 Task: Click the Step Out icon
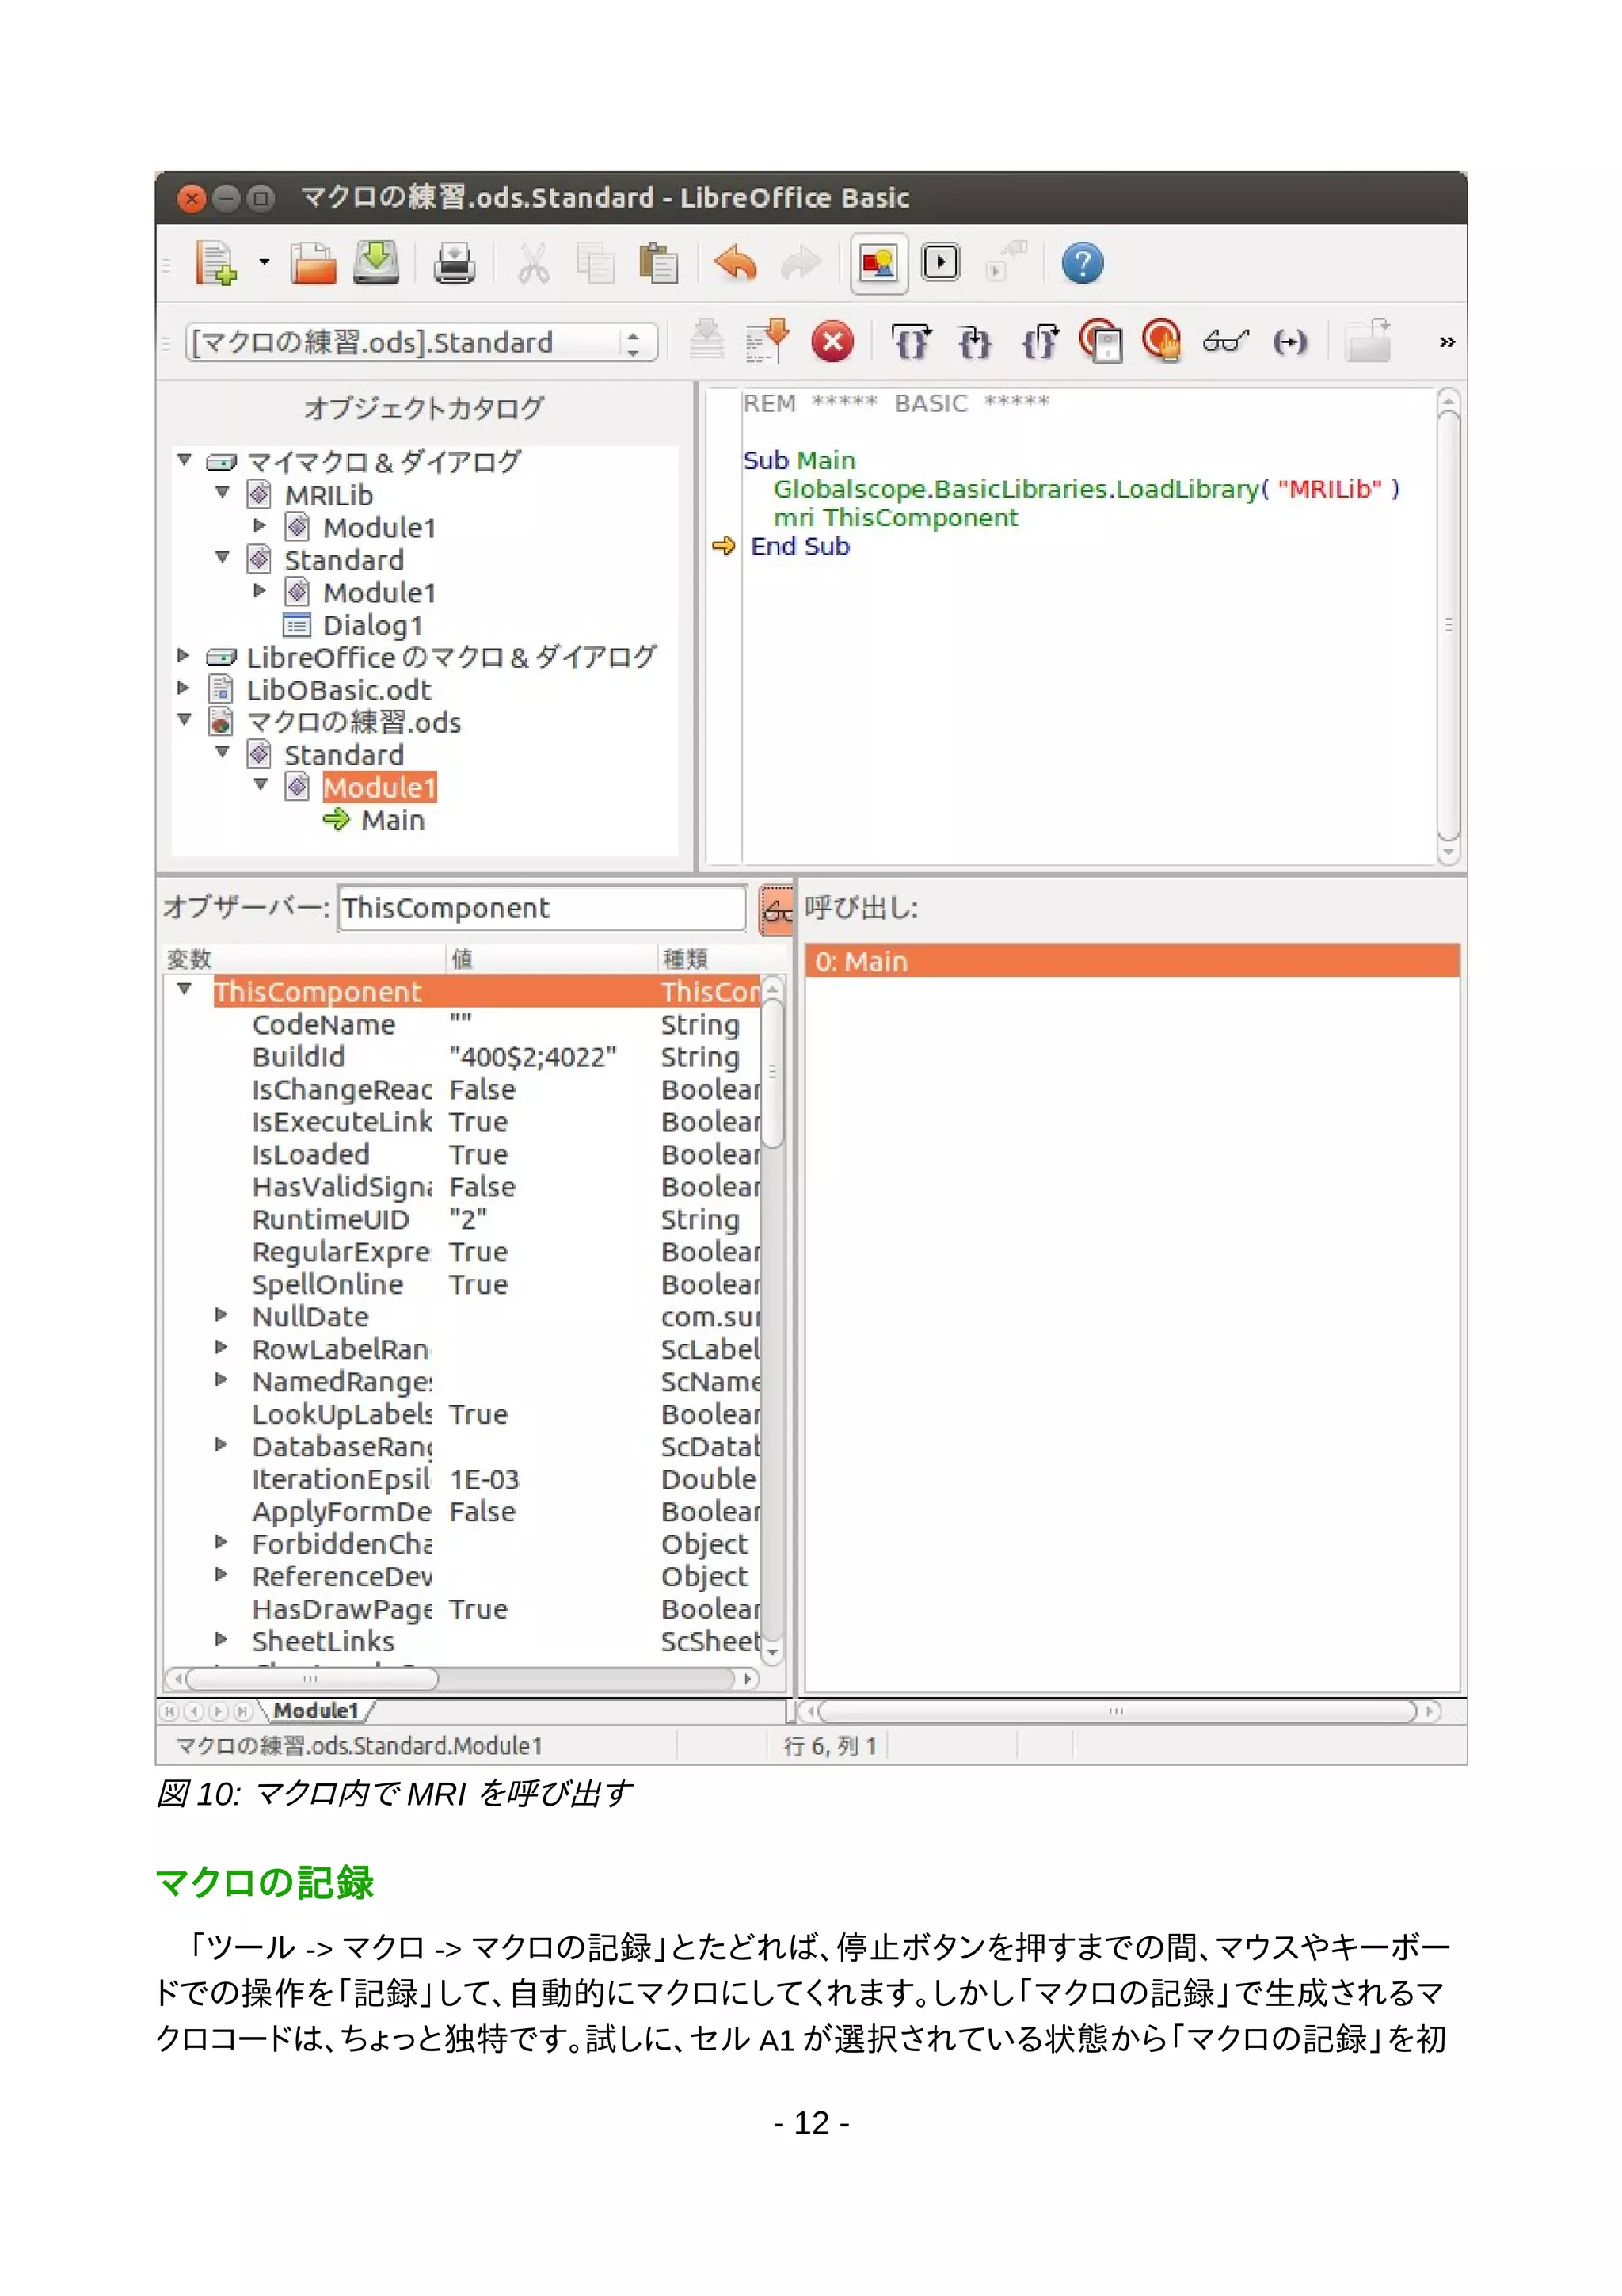[x=1039, y=342]
